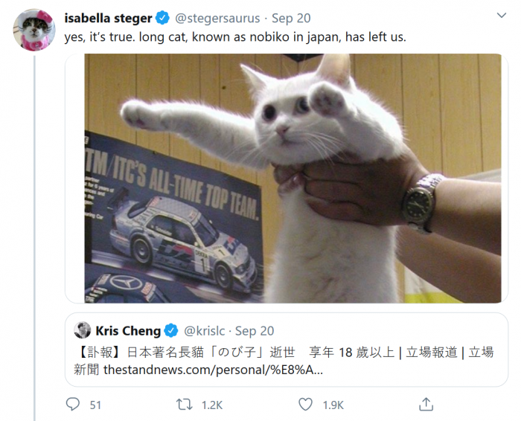This screenshot has height=421, width=521.
Task: Open the share upload icon
Action: [426, 404]
